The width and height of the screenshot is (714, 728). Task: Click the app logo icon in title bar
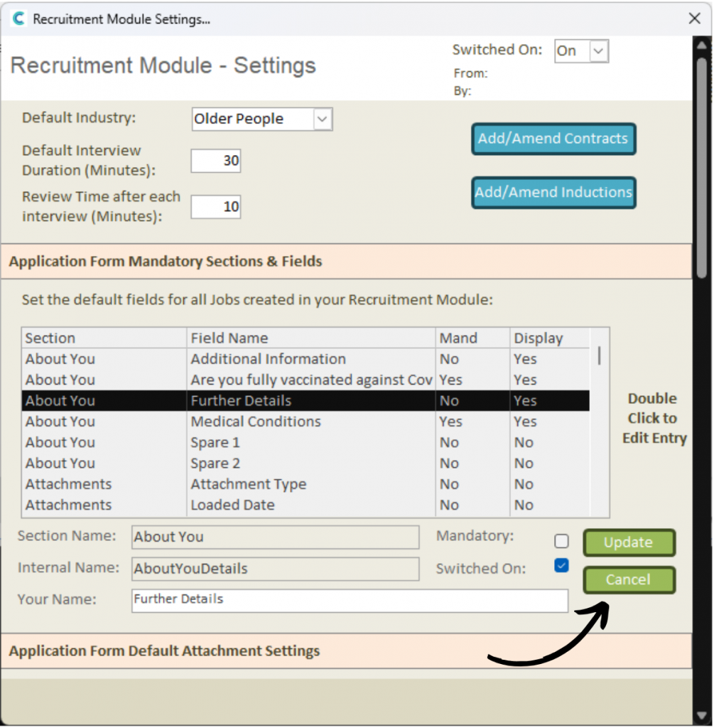(18, 18)
